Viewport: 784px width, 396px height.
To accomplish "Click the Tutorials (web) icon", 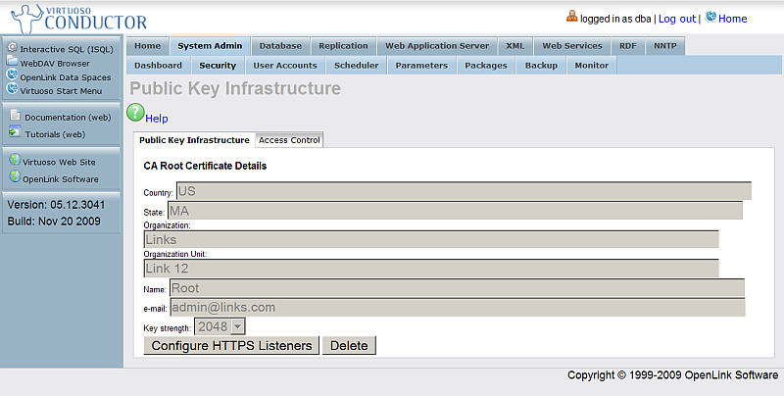I will pos(15,132).
